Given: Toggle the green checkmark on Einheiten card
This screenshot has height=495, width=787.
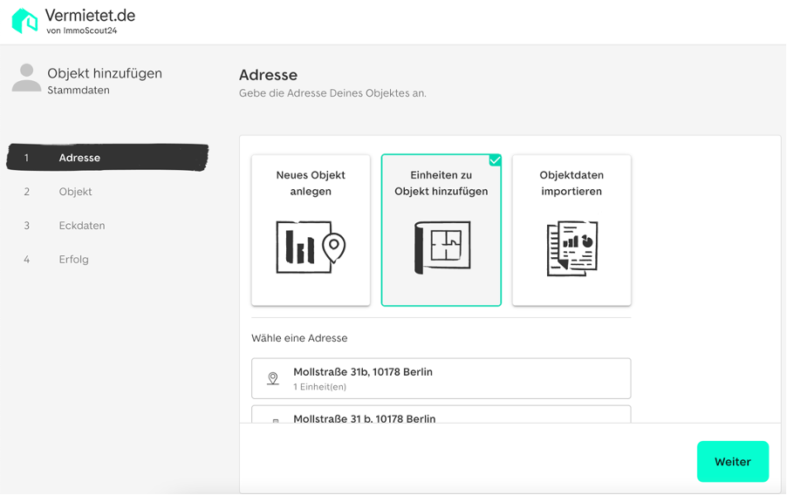Looking at the screenshot, I should [495, 160].
